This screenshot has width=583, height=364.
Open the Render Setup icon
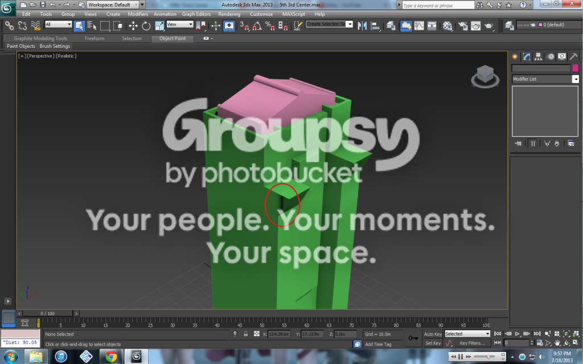tap(462, 26)
